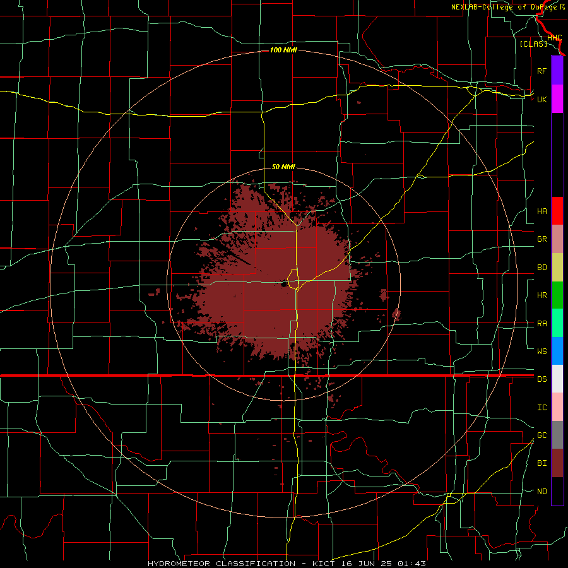Viewport: 568px width, 568px height.
Task: Select the light pink IC legend swatch
Action: (x=557, y=407)
